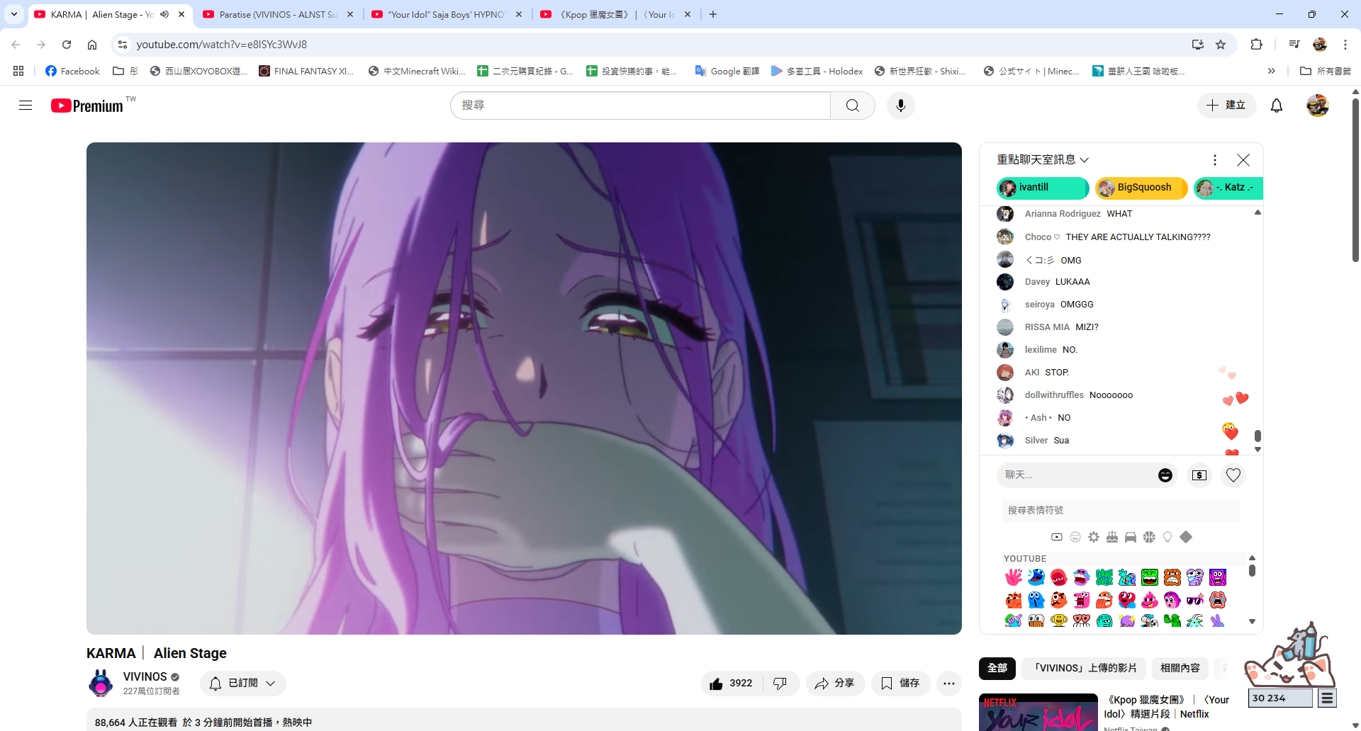Select the objects lightbulb emoji category

1167,537
